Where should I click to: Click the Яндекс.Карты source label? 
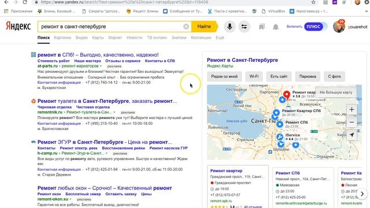point(220,66)
